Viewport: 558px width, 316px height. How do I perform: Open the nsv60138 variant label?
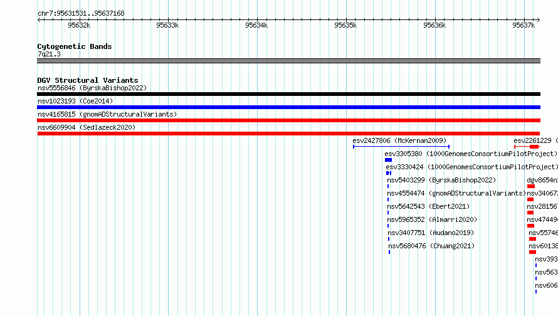543,246
